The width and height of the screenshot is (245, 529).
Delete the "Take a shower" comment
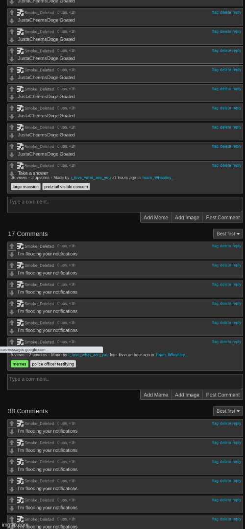coord(225,165)
